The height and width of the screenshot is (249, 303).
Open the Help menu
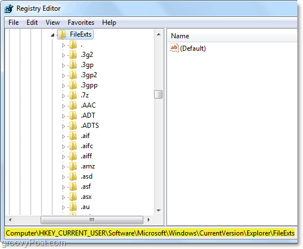(x=109, y=23)
